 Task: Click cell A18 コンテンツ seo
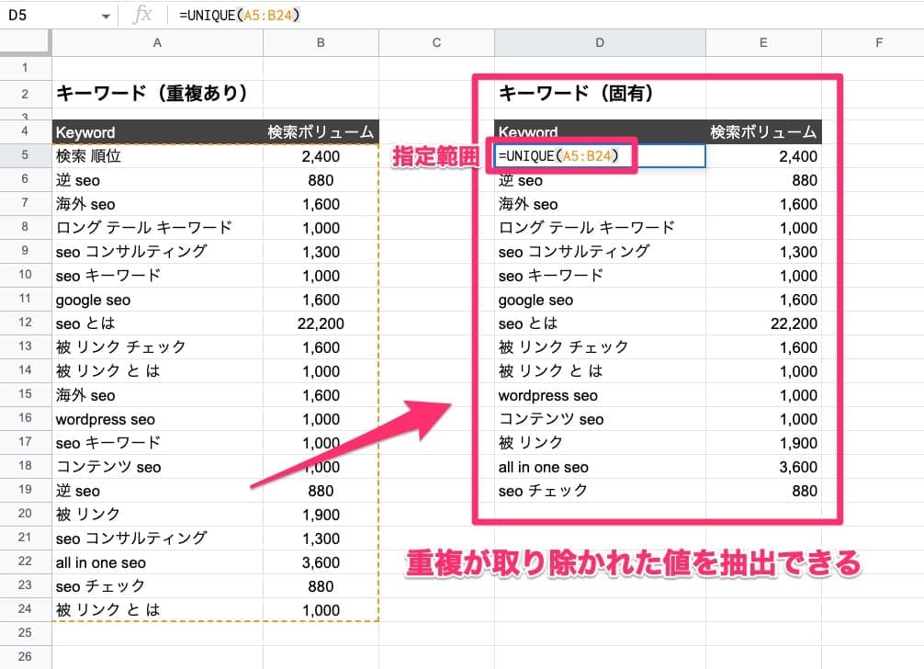point(157,467)
